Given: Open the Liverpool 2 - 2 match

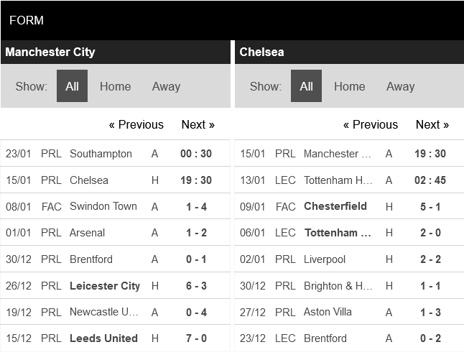Looking at the screenshot, I should coord(430,259).
